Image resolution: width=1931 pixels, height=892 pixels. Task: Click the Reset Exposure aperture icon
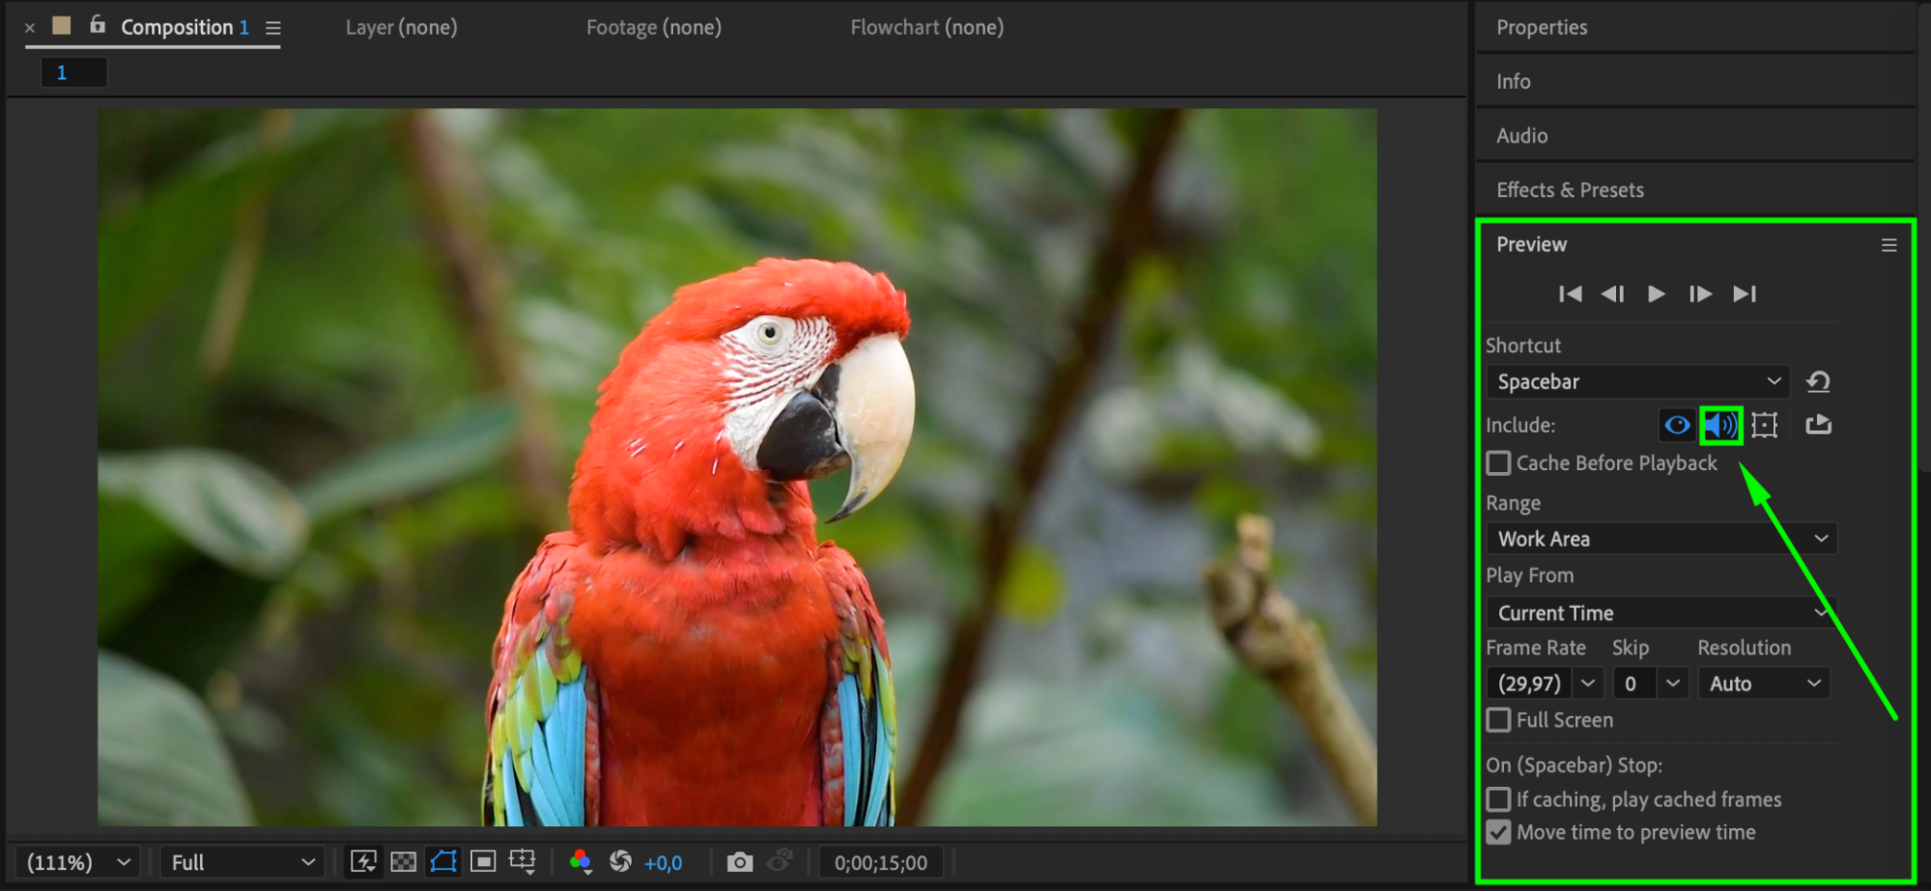pyautogui.click(x=620, y=862)
